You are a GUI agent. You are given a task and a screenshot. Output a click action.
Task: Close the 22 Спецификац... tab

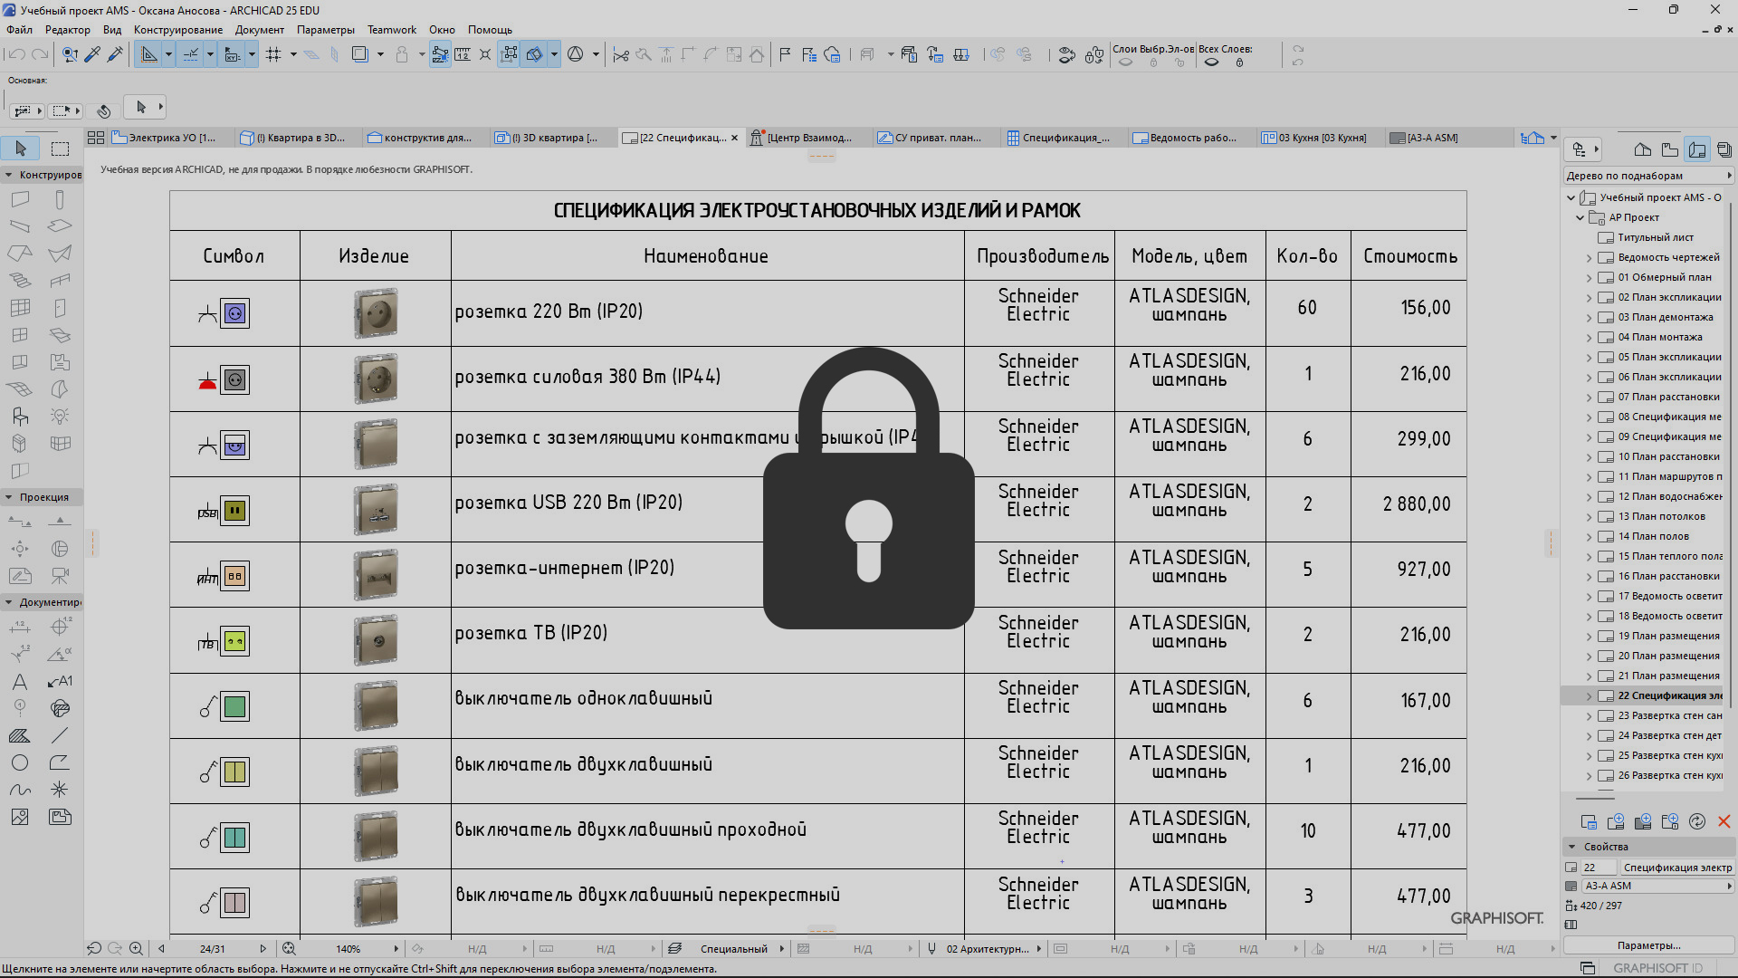[x=734, y=138]
